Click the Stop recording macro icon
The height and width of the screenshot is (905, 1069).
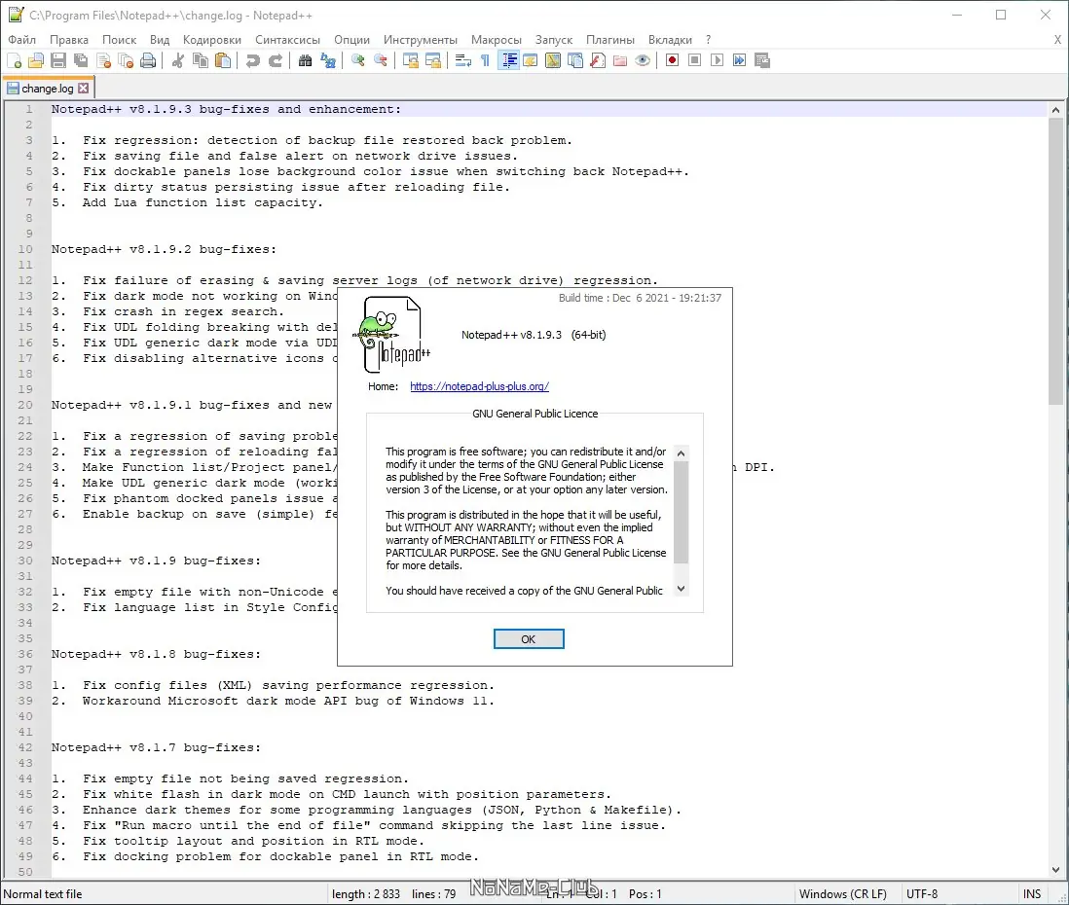(695, 60)
